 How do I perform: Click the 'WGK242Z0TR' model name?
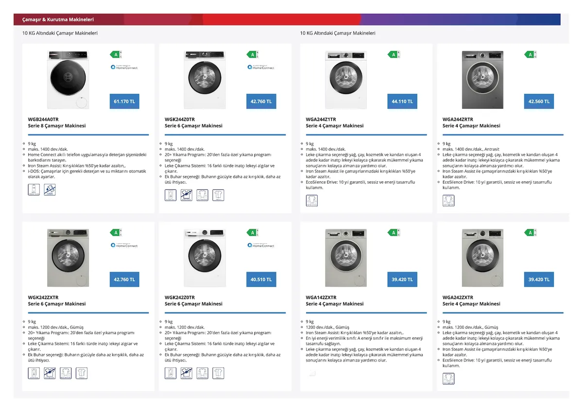180,297
